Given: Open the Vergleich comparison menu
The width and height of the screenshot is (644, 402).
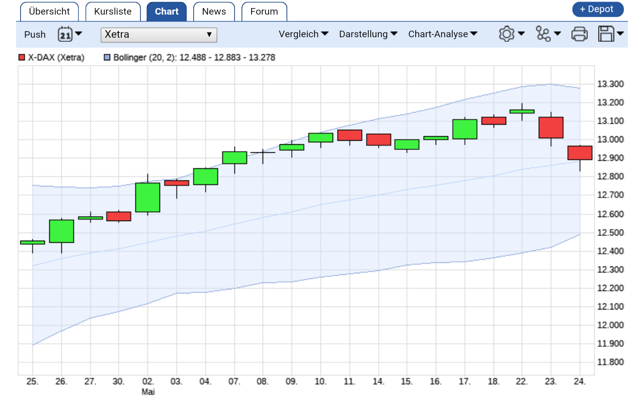Looking at the screenshot, I should [303, 34].
